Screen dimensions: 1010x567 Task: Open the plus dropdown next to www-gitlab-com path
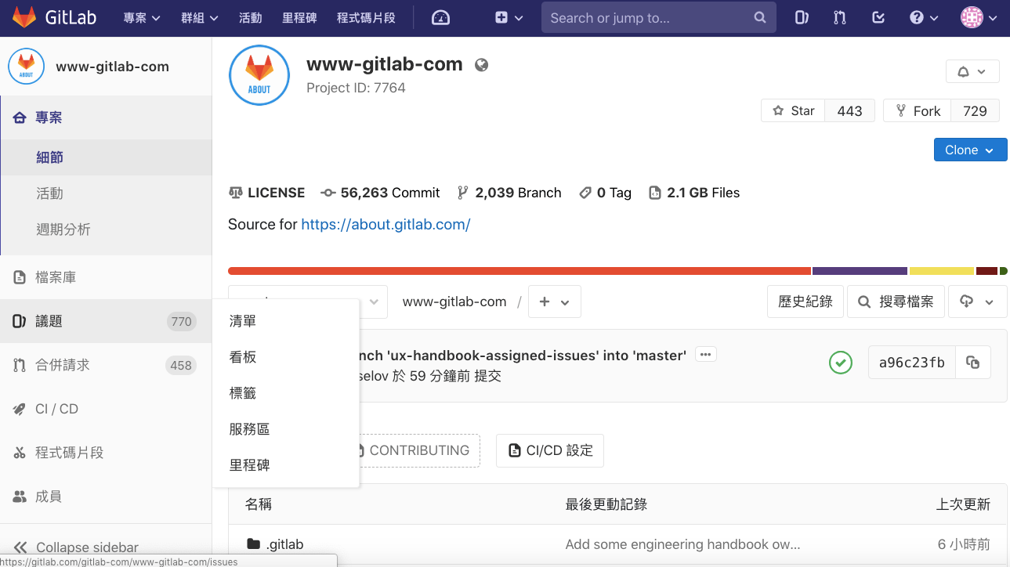(554, 302)
